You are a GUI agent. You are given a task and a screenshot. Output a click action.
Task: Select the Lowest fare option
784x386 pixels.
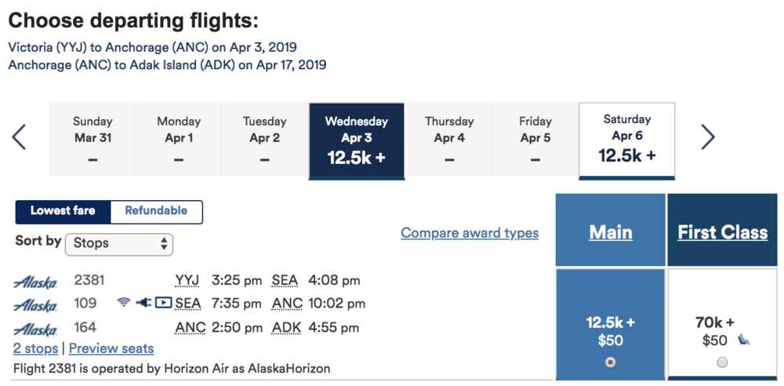(64, 211)
